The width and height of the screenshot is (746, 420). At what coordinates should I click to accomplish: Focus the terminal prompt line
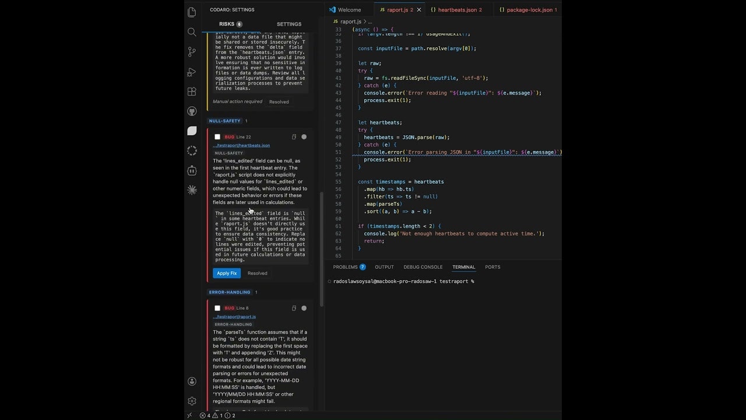point(404,281)
